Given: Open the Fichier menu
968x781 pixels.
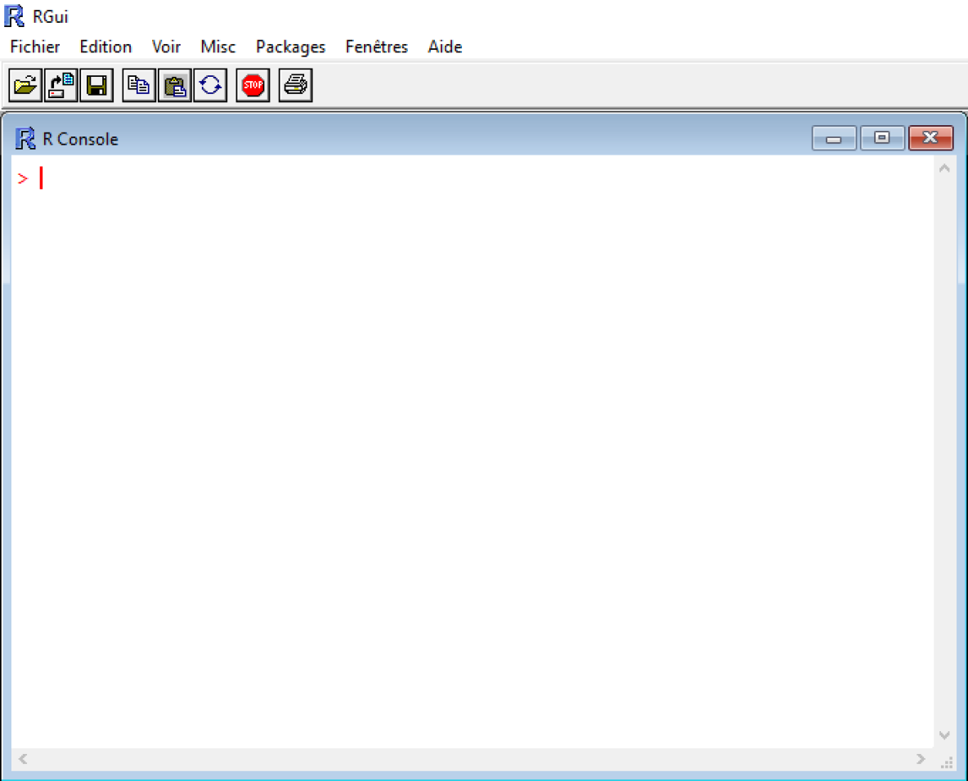Looking at the screenshot, I should coord(35,47).
